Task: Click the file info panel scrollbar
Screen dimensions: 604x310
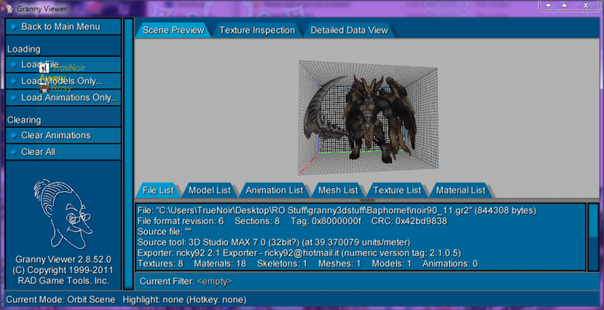Action: (x=593, y=237)
